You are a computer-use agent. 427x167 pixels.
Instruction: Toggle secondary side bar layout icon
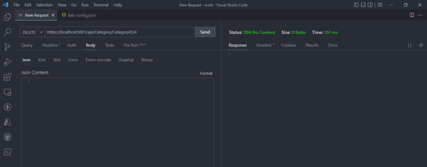(370, 5)
